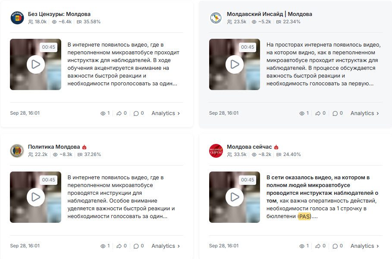Screen dimensions: 392x259
Task: Click the Молдавский Инсайд channel avatar
Action: click(x=216, y=18)
